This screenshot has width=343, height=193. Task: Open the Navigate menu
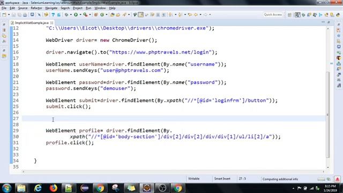(51, 8)
